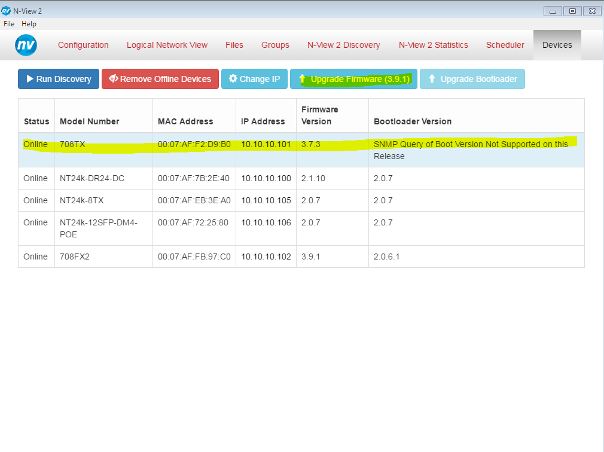Click the Upgrade Bootloader button label
Image resolution: width=604 pixels, height=452 pixels.
click(479, 79)
